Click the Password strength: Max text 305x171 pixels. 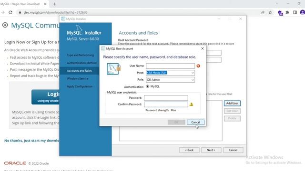point(161,110)
